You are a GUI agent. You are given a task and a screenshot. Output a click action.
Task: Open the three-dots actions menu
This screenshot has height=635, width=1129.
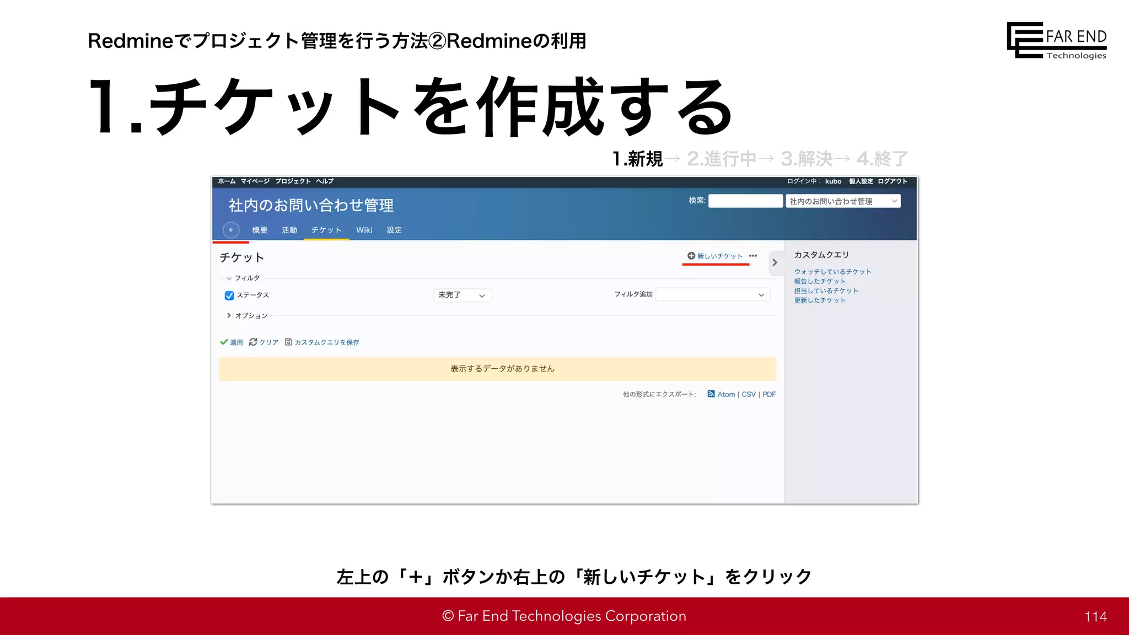(x=753, y=256)
